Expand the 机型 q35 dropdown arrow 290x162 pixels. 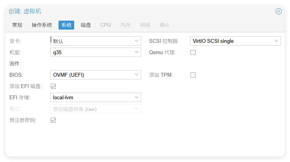point(137,52)
